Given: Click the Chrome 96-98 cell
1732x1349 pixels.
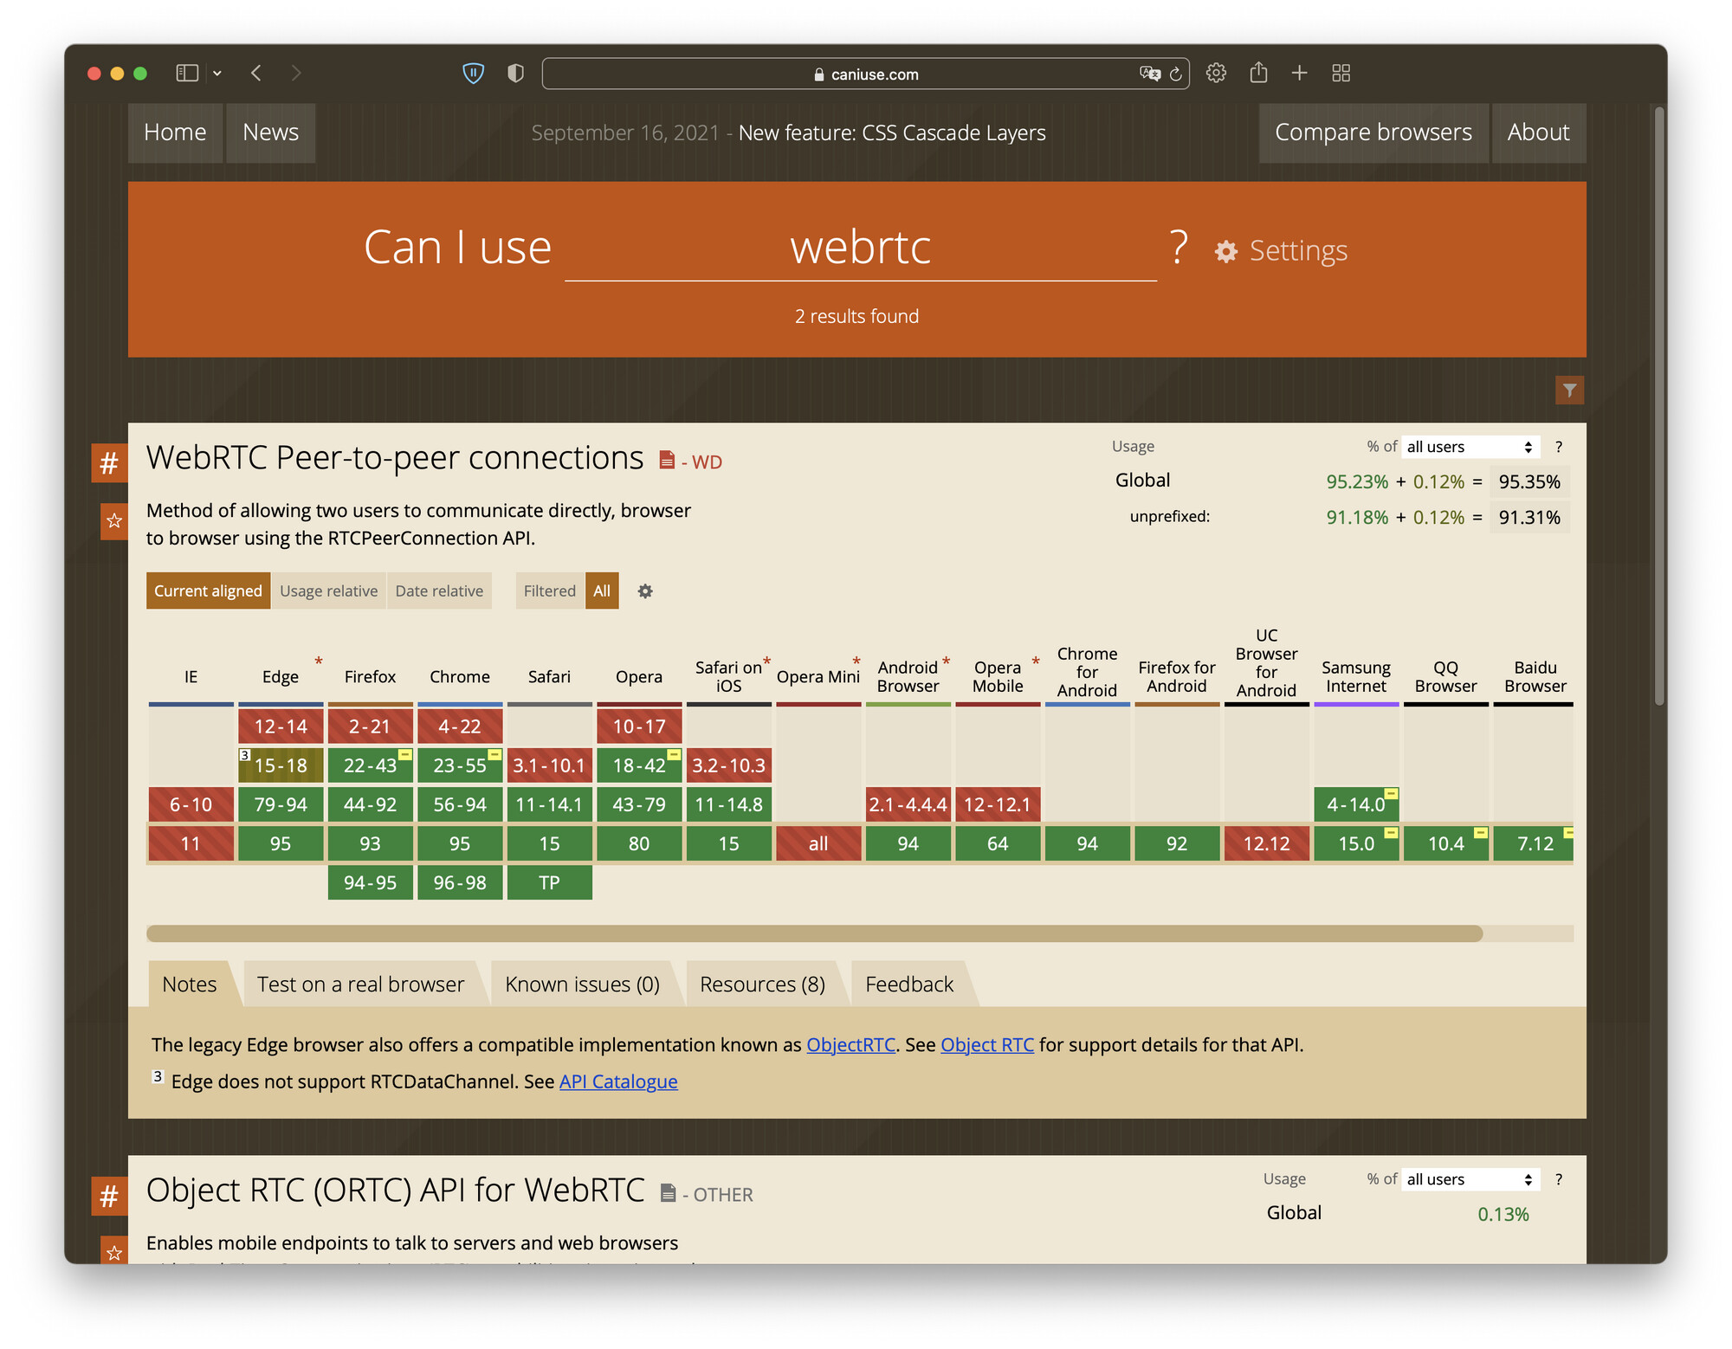Looking at the screenshot, I should coord(460,882).
